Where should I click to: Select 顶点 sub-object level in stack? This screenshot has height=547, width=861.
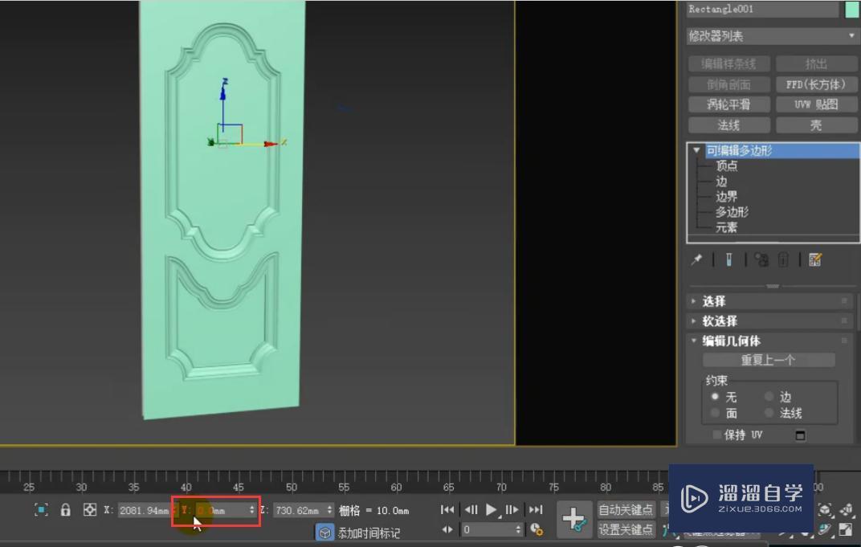(727, 165)
